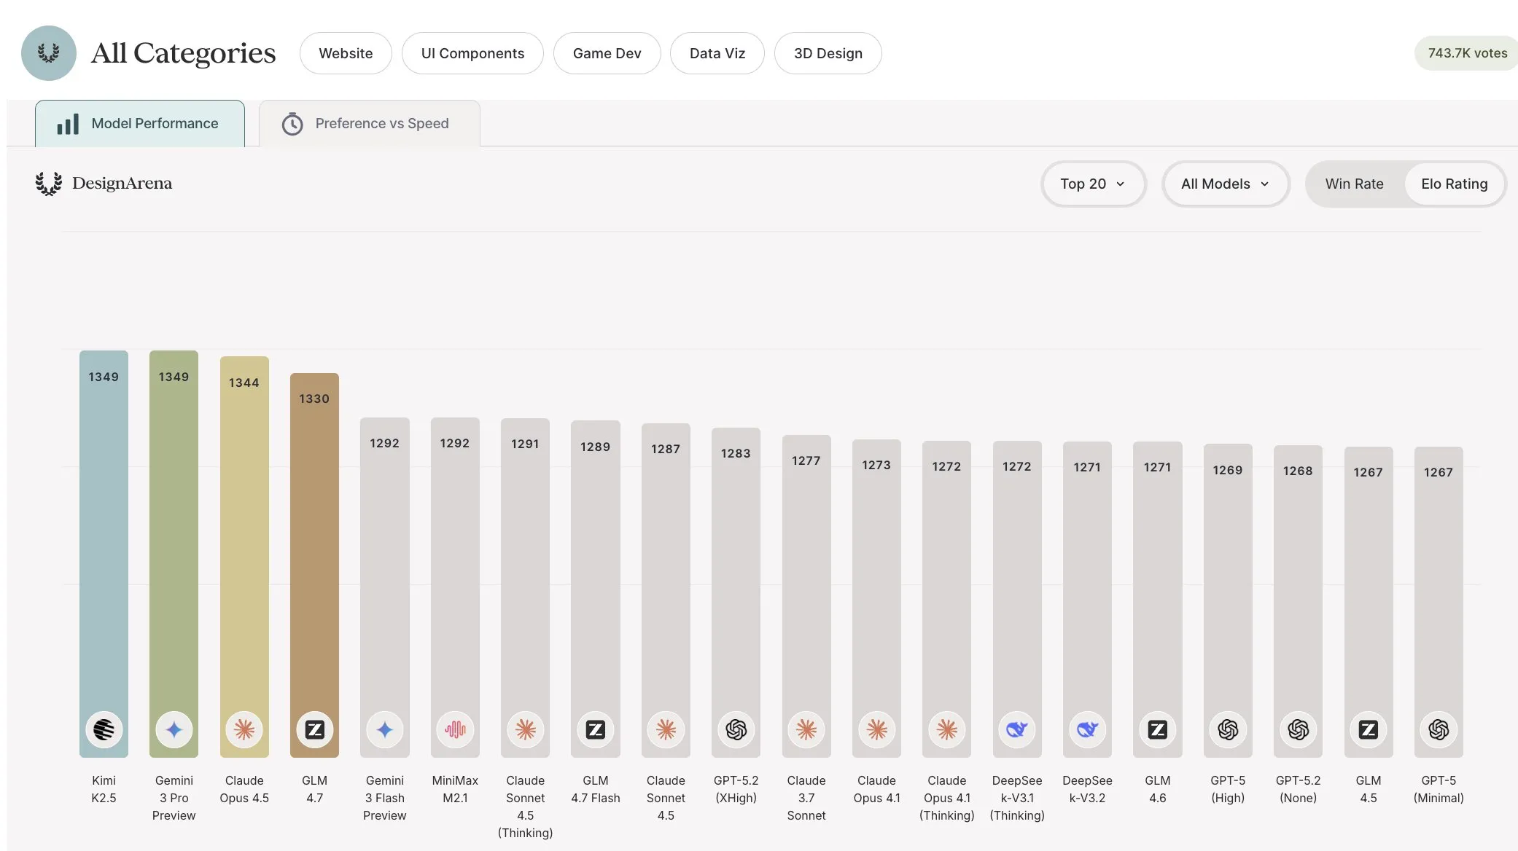Viewport: 1518px width, 851px height.
Task: Enable the Elo Rating view
Action: pos(1454,184)
